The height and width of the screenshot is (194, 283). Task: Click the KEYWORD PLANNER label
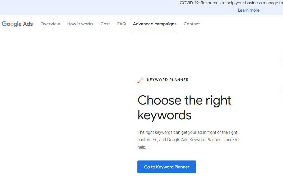point(168,80)
